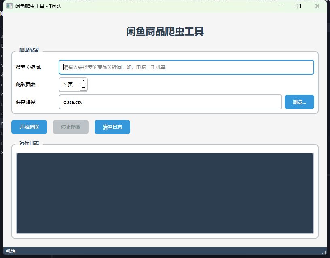Screen dimensions: 330x258
Task: Click the 搜索关键词: label
Action: tap(28, 67)
